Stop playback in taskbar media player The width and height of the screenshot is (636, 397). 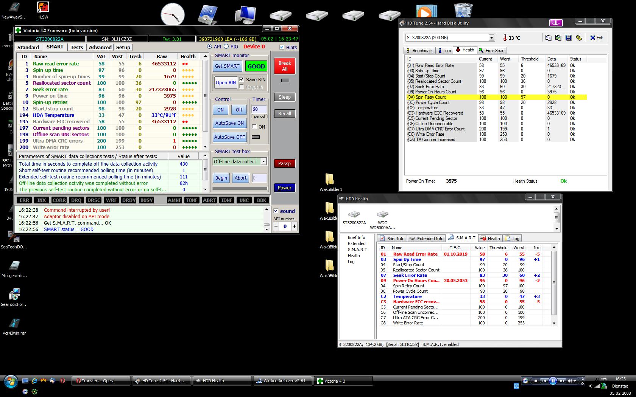pos(535,381)
